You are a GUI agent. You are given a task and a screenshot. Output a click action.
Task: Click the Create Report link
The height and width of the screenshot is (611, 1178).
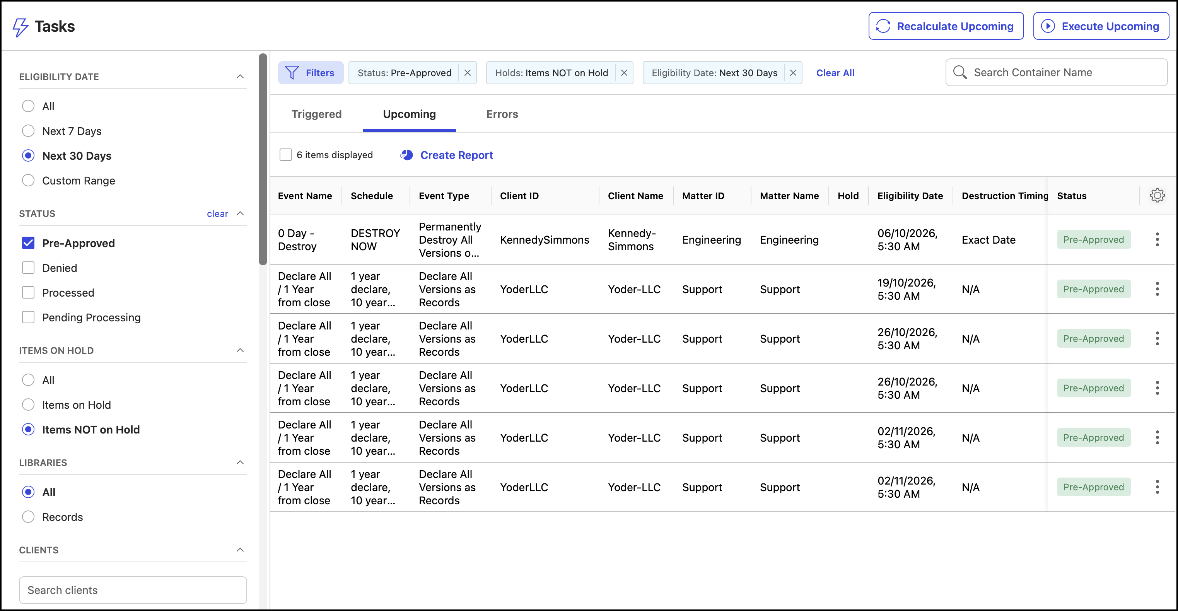coord(456,155)
